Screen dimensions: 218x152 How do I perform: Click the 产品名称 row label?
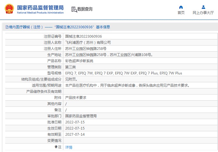pos(54,61)
